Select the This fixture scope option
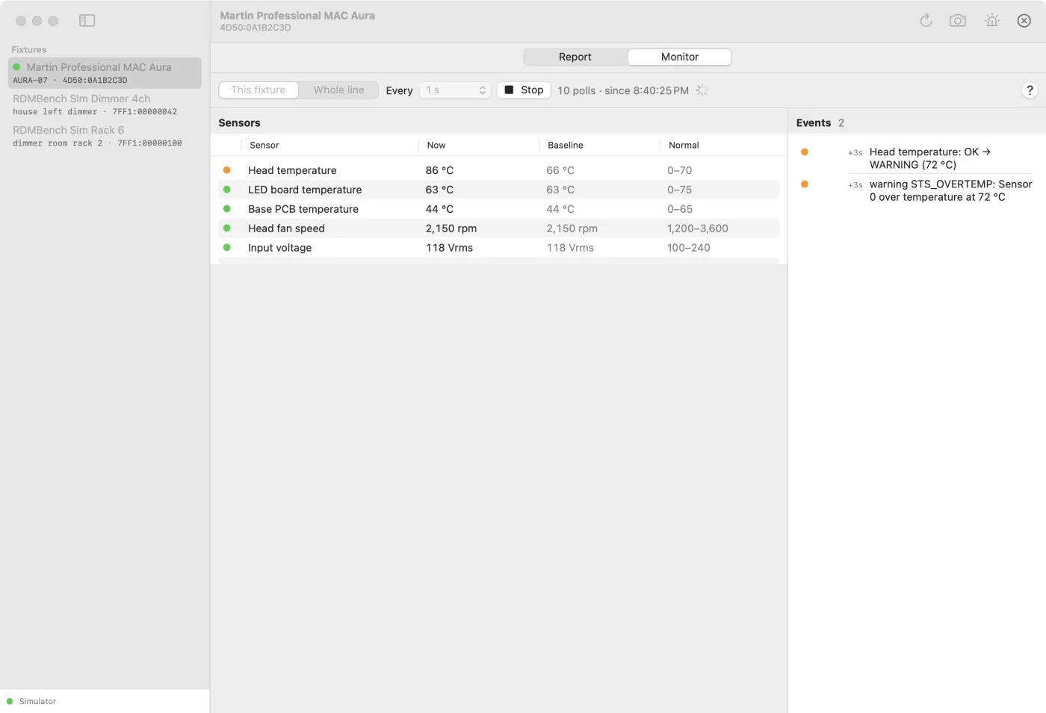This screenshot has width=1046, height=713. click(259, 90)
